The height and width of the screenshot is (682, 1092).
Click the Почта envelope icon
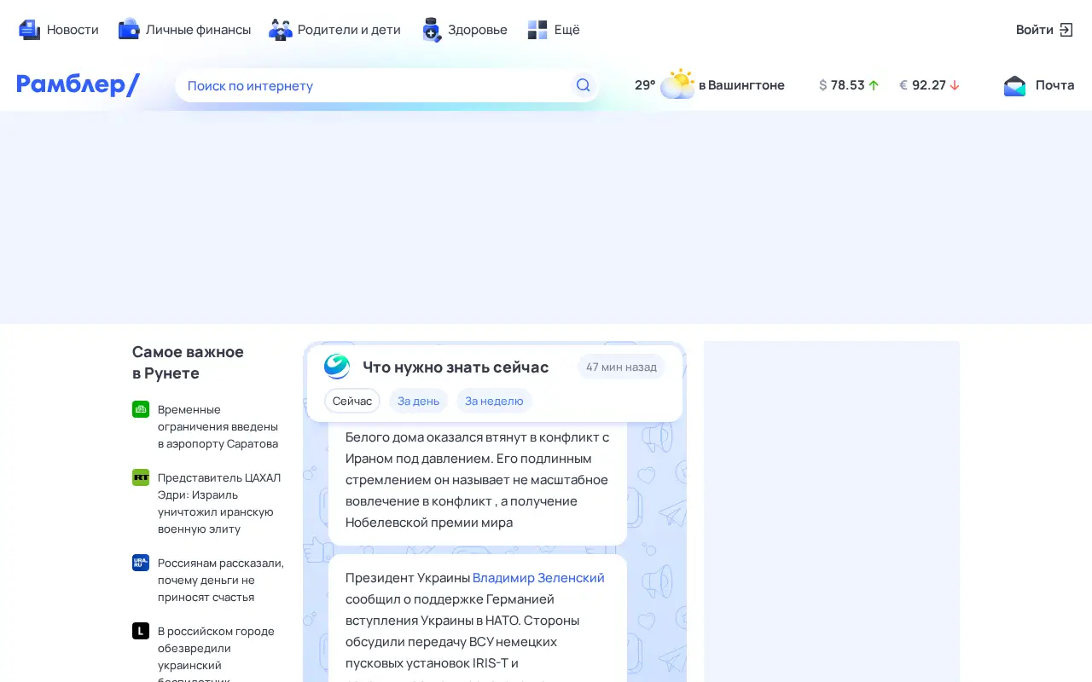click(1015, 85)
